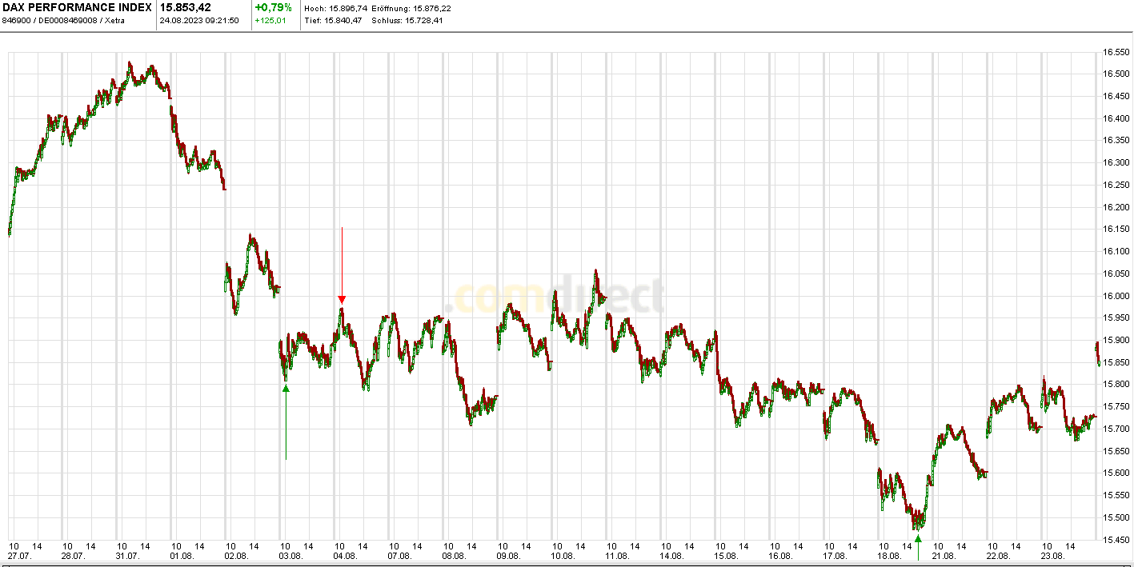Click the +125,01 absolute change value
The width and height of the screenshot is (1134, 567).
pyautogui.click(x=270, y=20)
